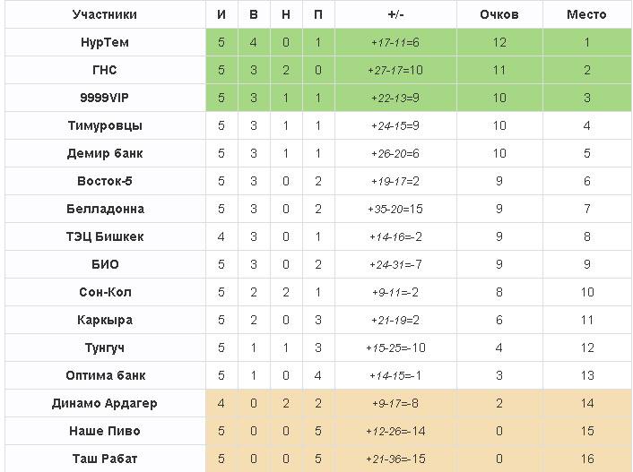Select the ГНС team row name
This screenshot has height=472, width=633.
(105, 70)
